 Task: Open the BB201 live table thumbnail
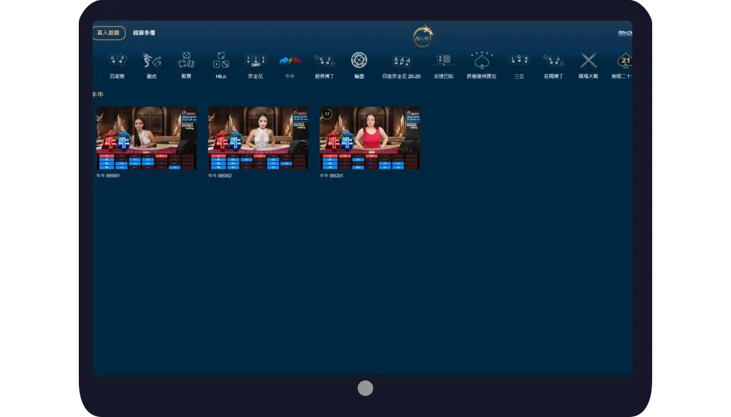pyautogui.click(x=370, y=138)
